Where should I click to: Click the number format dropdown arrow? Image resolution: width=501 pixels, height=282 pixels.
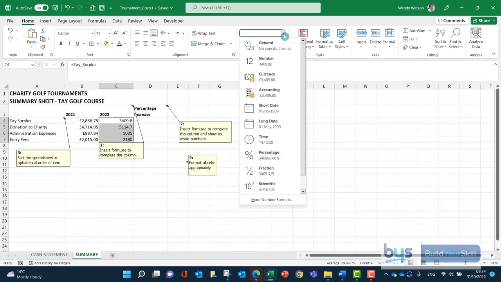(x=285, y=34)
